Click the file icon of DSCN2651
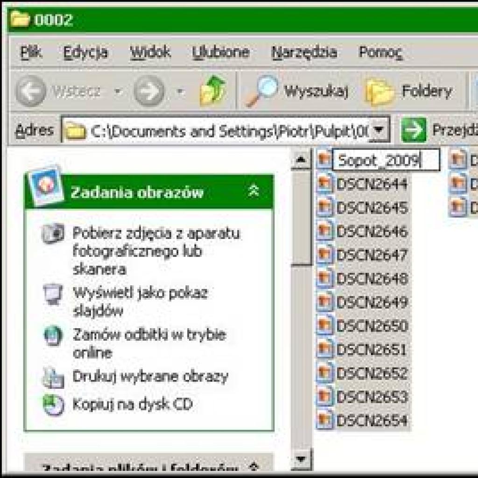 click(324, 349)
